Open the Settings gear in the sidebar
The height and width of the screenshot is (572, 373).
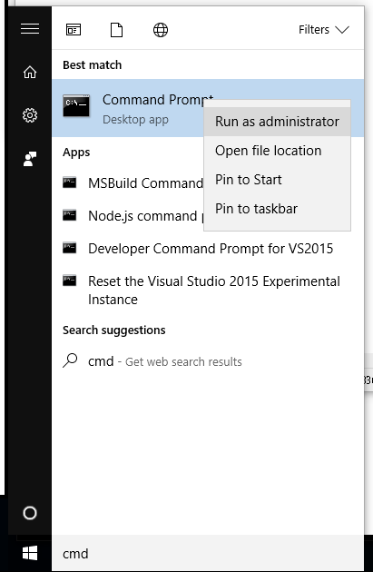[30, 115]
